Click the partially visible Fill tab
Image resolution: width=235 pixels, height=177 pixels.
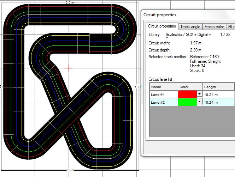[230, 27]
